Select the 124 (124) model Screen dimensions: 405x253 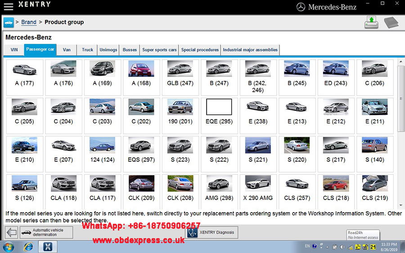click(103, 154)
